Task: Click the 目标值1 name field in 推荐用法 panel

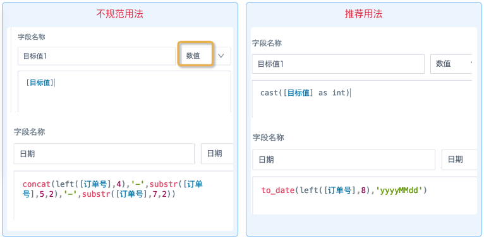Action: pyautogui.click(x=338, y=64)
